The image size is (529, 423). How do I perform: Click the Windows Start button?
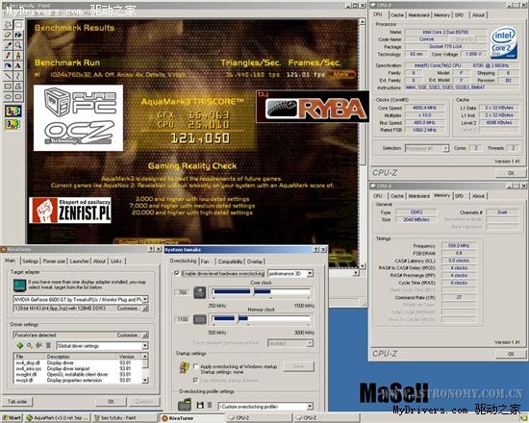pos(12,418)
